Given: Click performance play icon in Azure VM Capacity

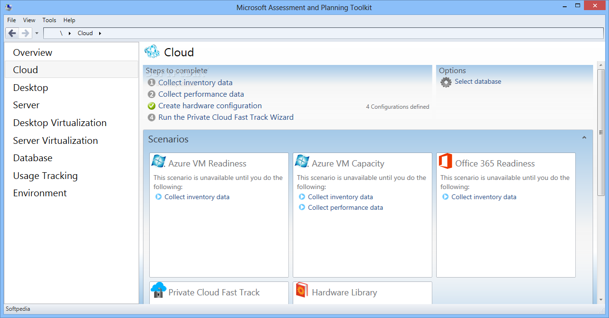Looking at the screenshot, I should 302,207.
